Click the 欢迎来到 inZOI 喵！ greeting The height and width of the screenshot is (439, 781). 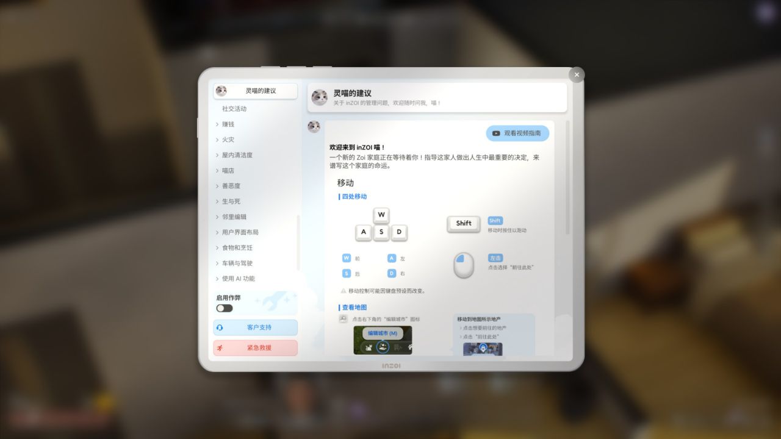358,148
